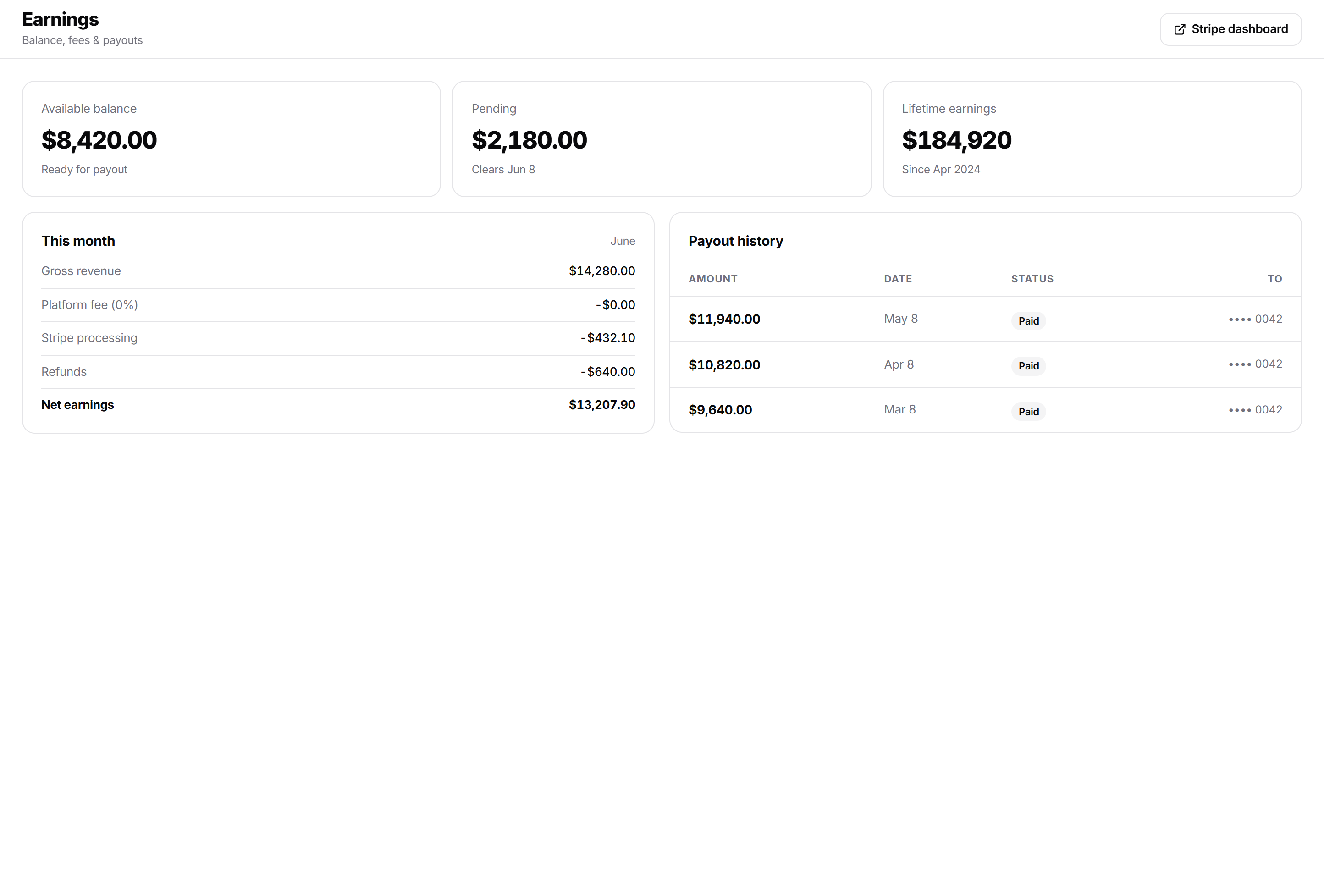Click the STATUS column header

coord(1032,279)
